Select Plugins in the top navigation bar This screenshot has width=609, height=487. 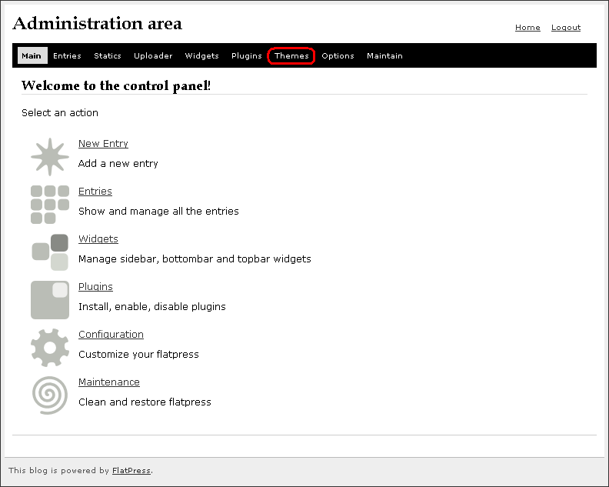click(x=247, y=56)
